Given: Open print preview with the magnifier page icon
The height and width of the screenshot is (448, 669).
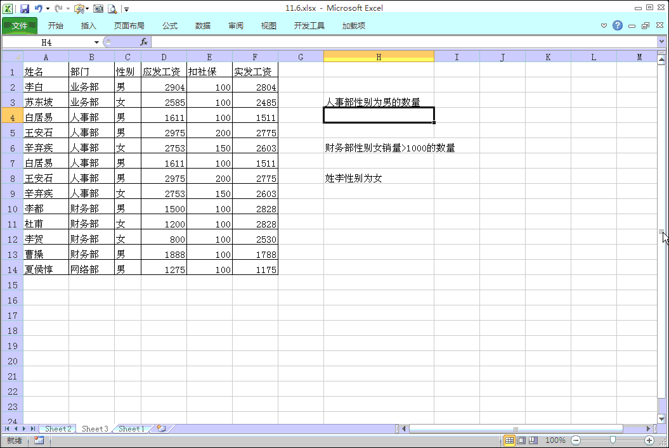Looking at the screenshot, I should (x=112, y=8).
